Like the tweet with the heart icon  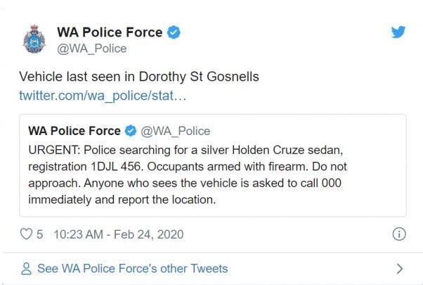(x=26, y=234)
